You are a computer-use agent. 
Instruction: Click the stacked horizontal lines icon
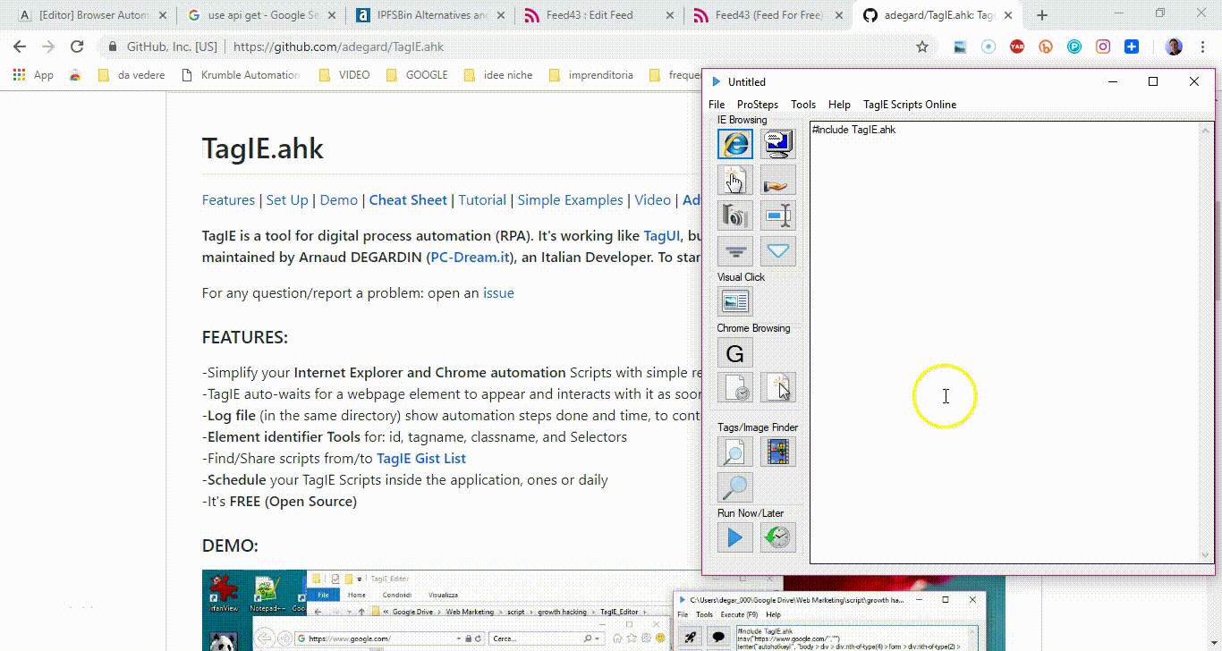pyautogui.click(x=735, y=251)
